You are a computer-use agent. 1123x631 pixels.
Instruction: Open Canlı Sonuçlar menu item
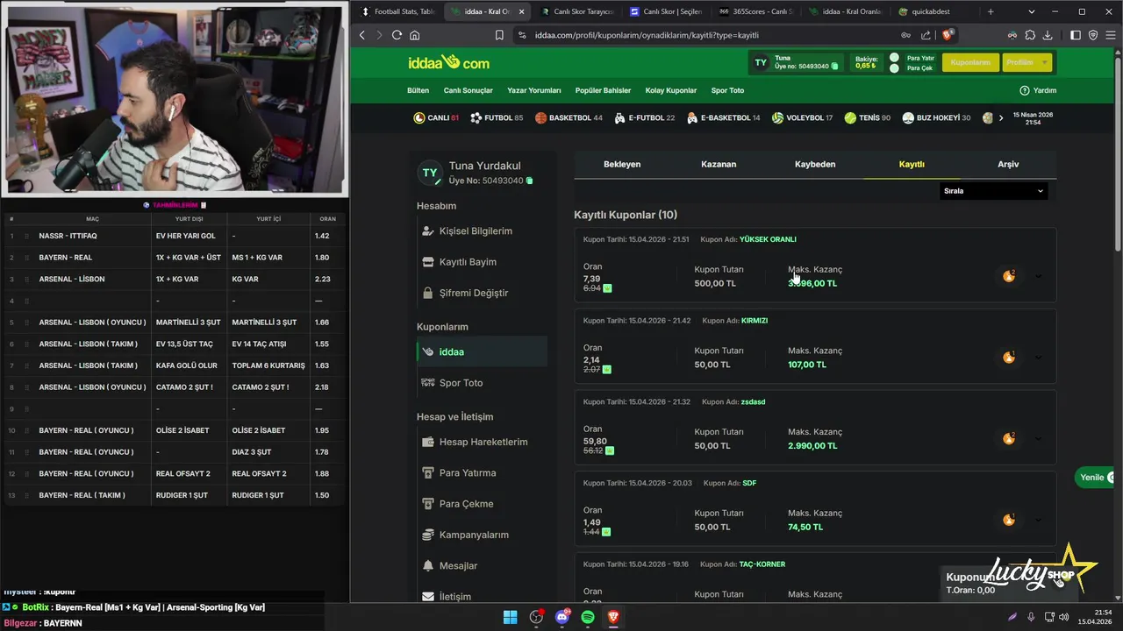[469, 90]
